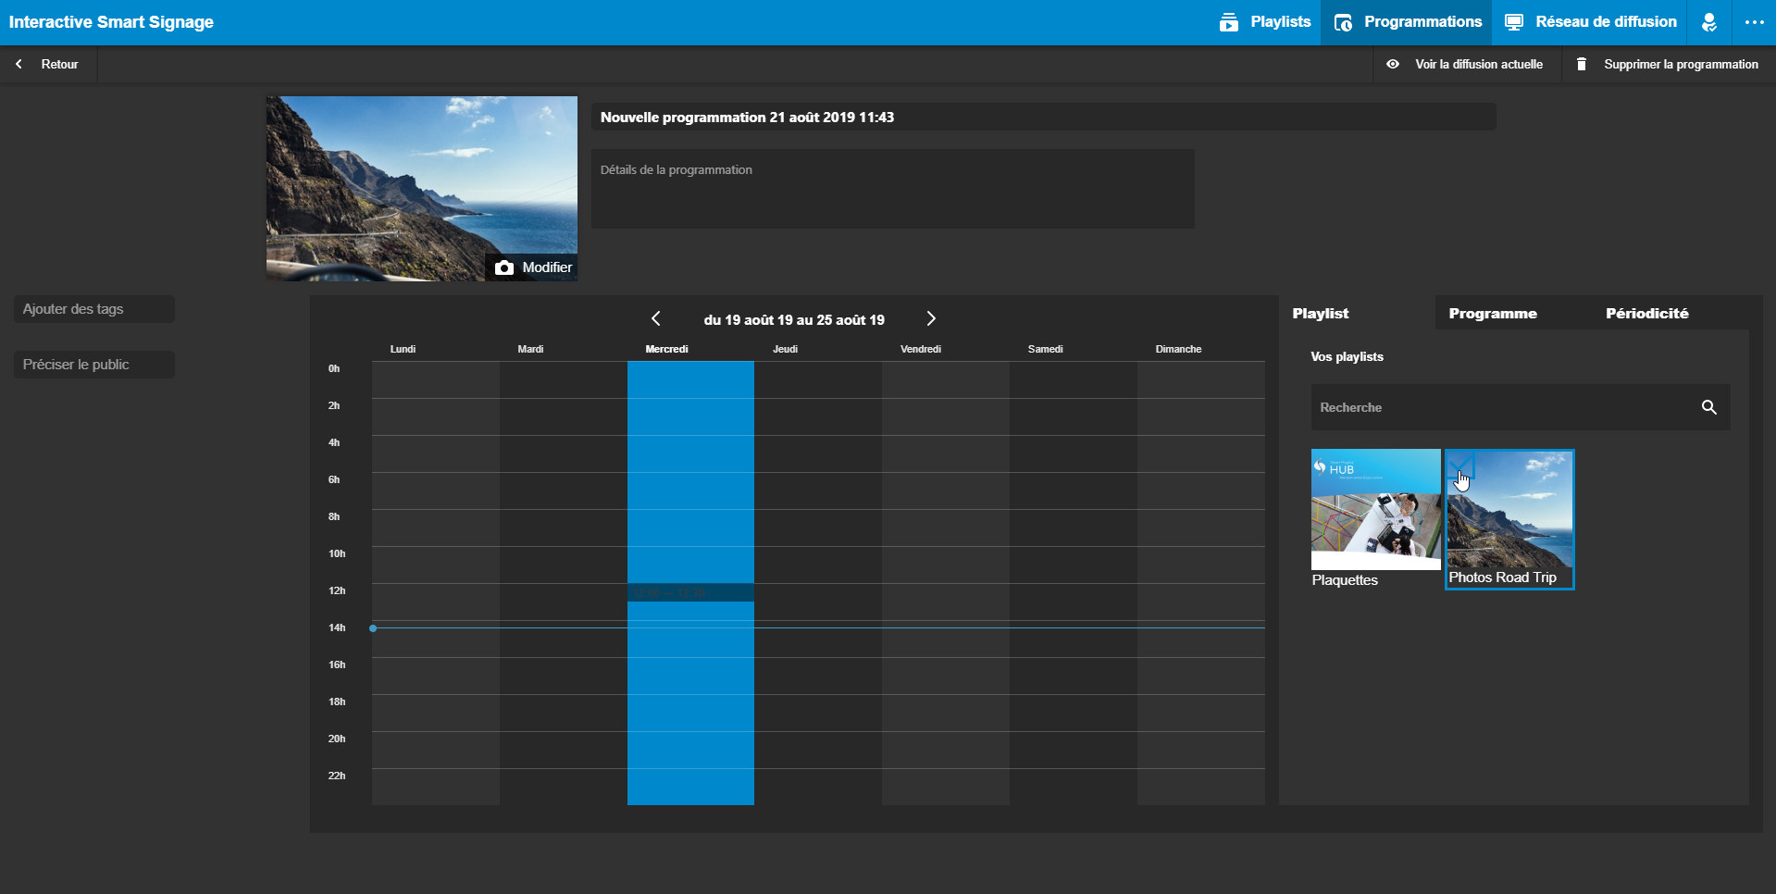Click the Préciser le public field
Image resolution: width=1776 pixels, height=894 pixels.
(94, 365)
